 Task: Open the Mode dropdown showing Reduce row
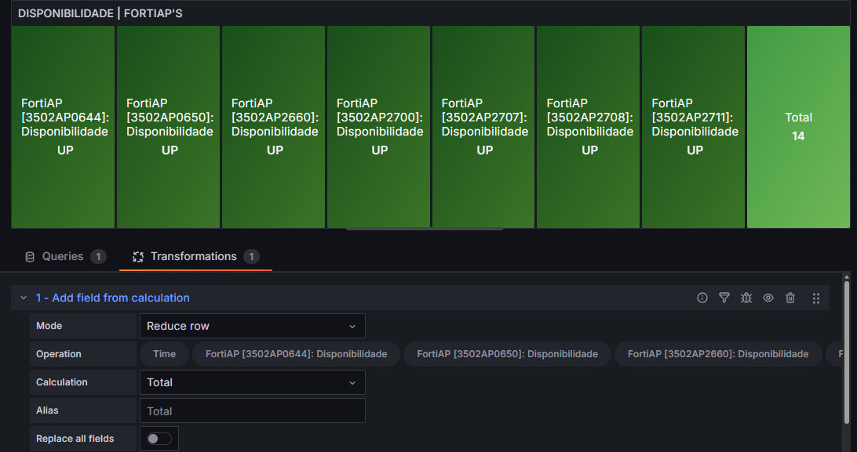point(253,326)
